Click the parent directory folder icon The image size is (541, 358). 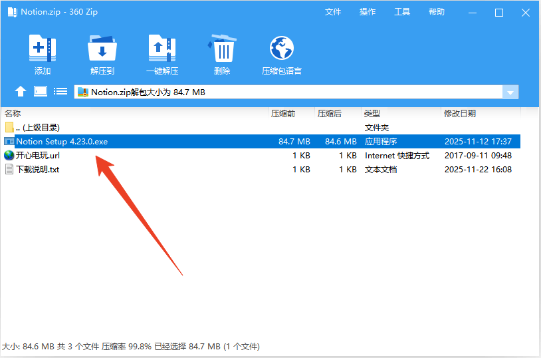tap(9, 128)
